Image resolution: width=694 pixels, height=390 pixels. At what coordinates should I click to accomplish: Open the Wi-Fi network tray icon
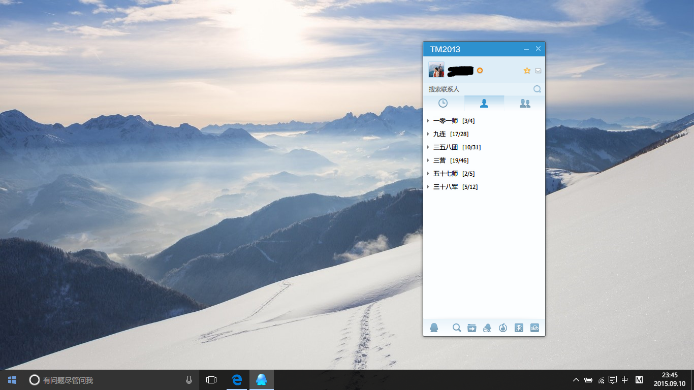[x=601, y=380]
